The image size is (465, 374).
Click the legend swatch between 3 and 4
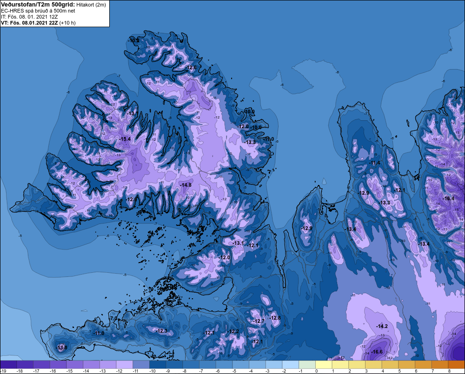click(x=374, y=364)
